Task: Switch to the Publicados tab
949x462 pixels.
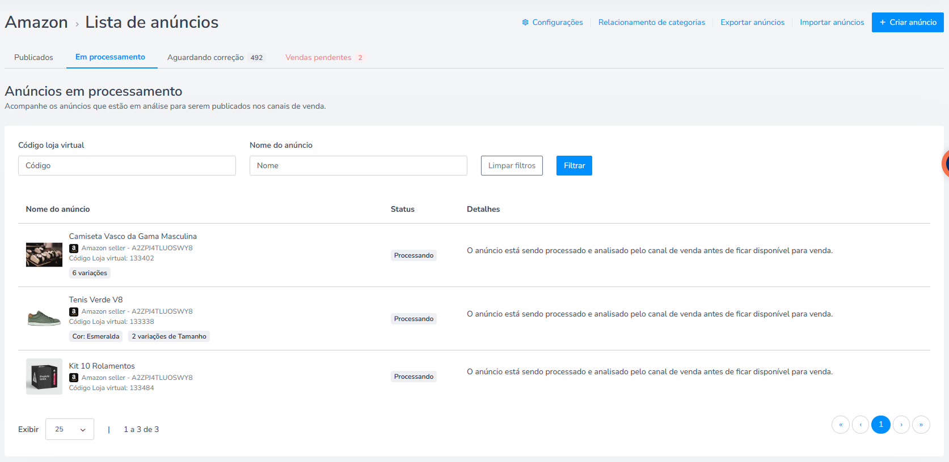Action: click(33, 57)
